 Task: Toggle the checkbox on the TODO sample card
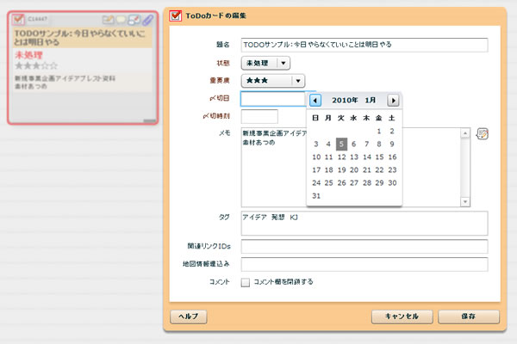pos(18,19)
